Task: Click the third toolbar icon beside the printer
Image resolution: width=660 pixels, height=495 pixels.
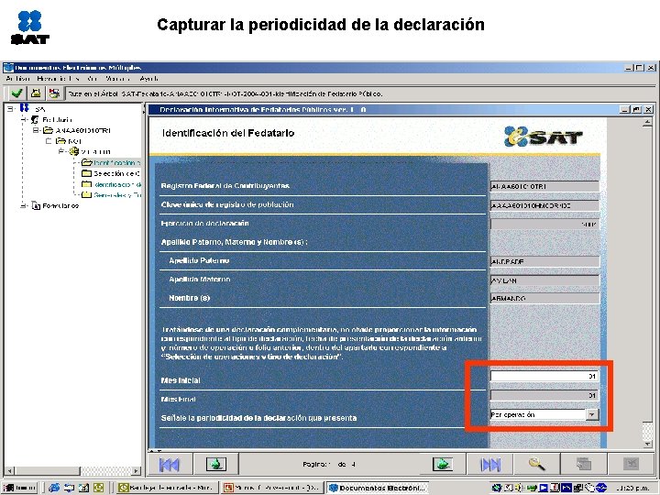Action: click(x=54, y=93)
